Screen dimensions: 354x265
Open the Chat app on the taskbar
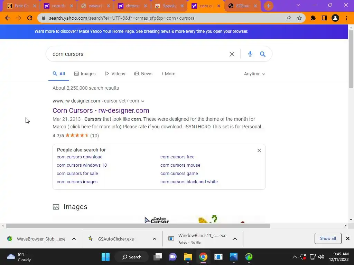click(173, 257)
